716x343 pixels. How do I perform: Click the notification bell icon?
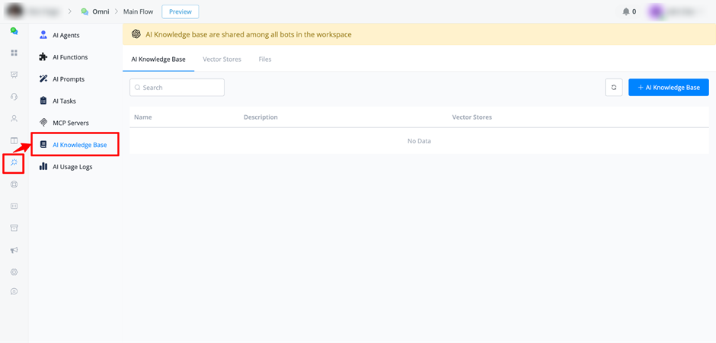pos(625,11)
